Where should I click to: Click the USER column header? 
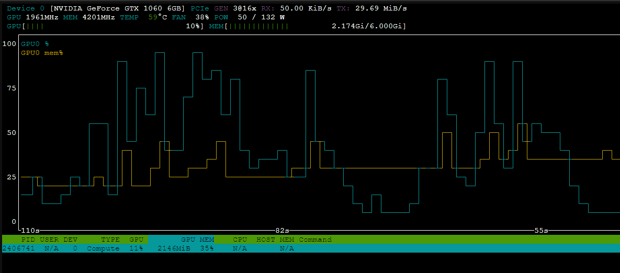(49, 240)
